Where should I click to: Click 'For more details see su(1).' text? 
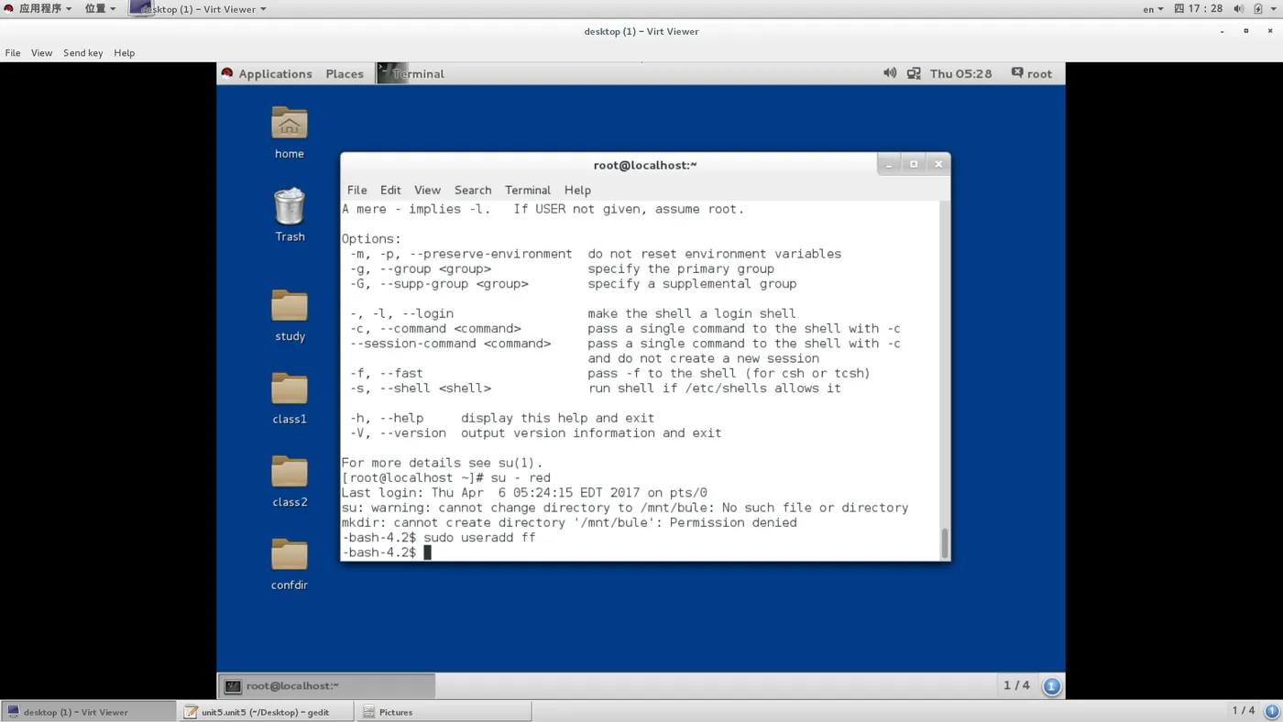442,463
